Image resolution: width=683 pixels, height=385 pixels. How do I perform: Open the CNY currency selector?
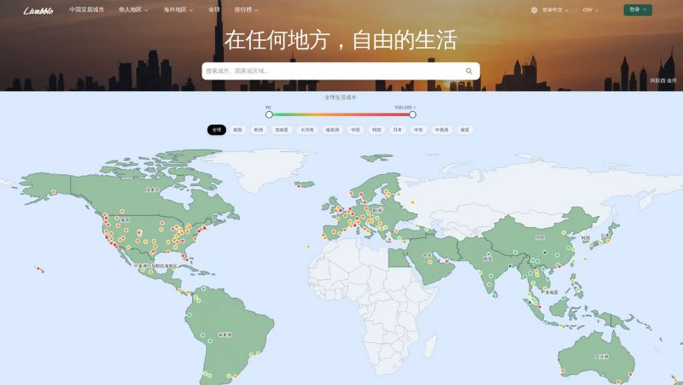[x=590, y=10]
